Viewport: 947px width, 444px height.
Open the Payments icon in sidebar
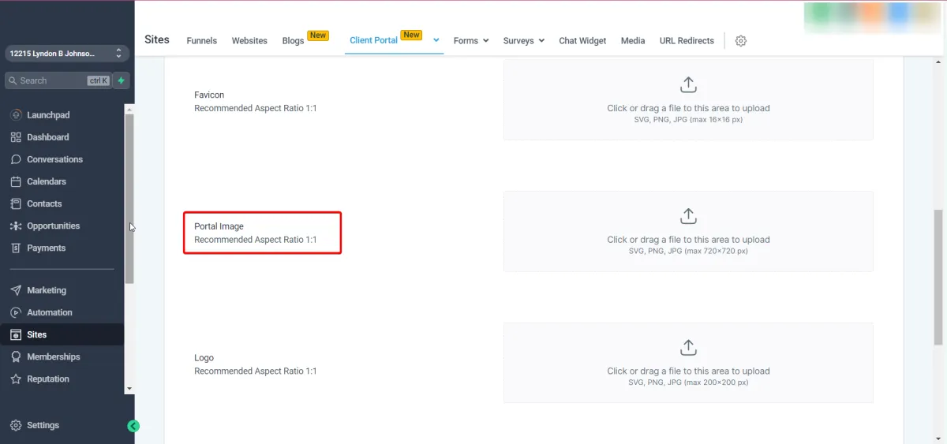tap(16, 248)
